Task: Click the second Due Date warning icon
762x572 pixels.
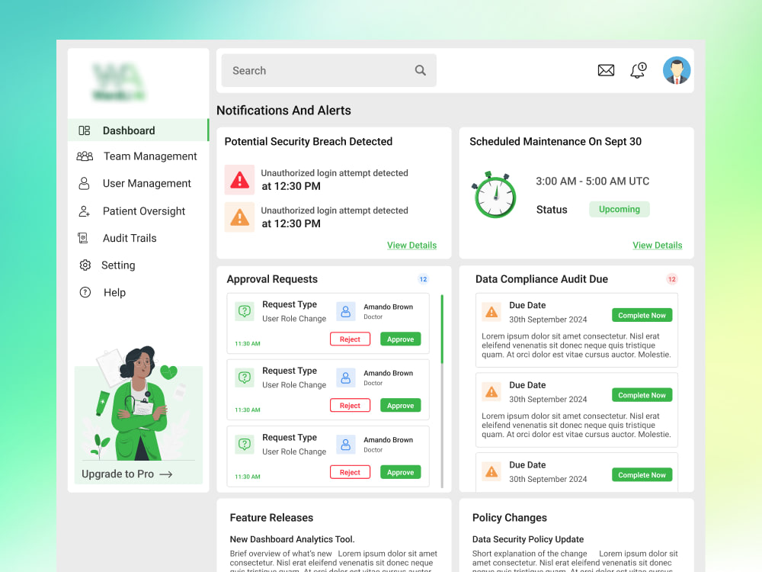Action: (x=491, y=391)
